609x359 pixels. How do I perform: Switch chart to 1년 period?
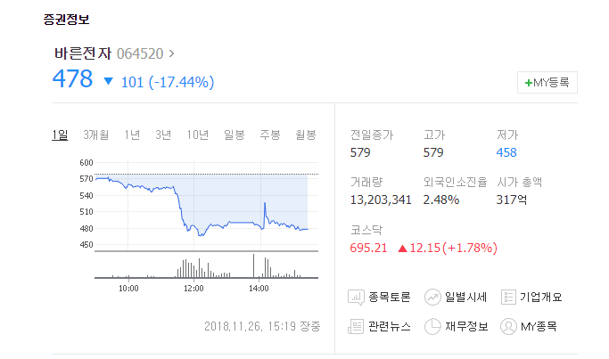pos(132,135)
